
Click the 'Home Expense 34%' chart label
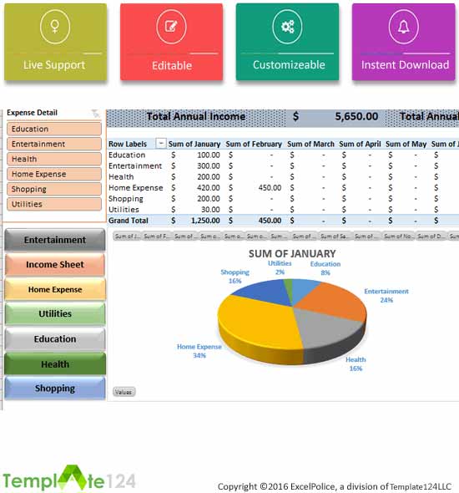199,351
